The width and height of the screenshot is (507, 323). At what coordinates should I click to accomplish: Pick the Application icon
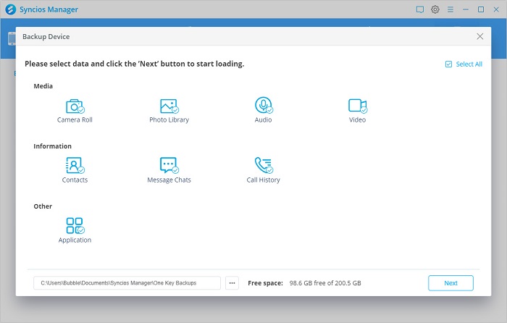(75, 225)
